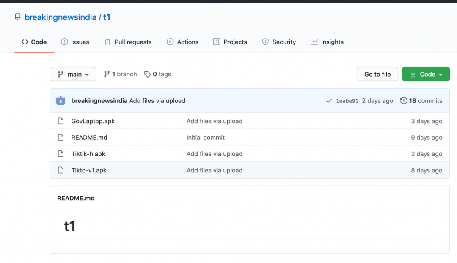Click the green commit status checkmark

pyautogui.click(x=329, y=101)
